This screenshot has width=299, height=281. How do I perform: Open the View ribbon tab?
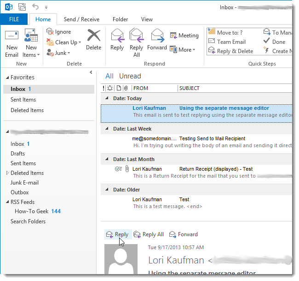pyautogui.click(x=147, y=19)
